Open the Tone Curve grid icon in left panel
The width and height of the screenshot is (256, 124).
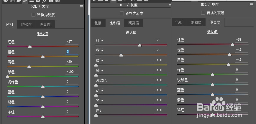point(12,1)
